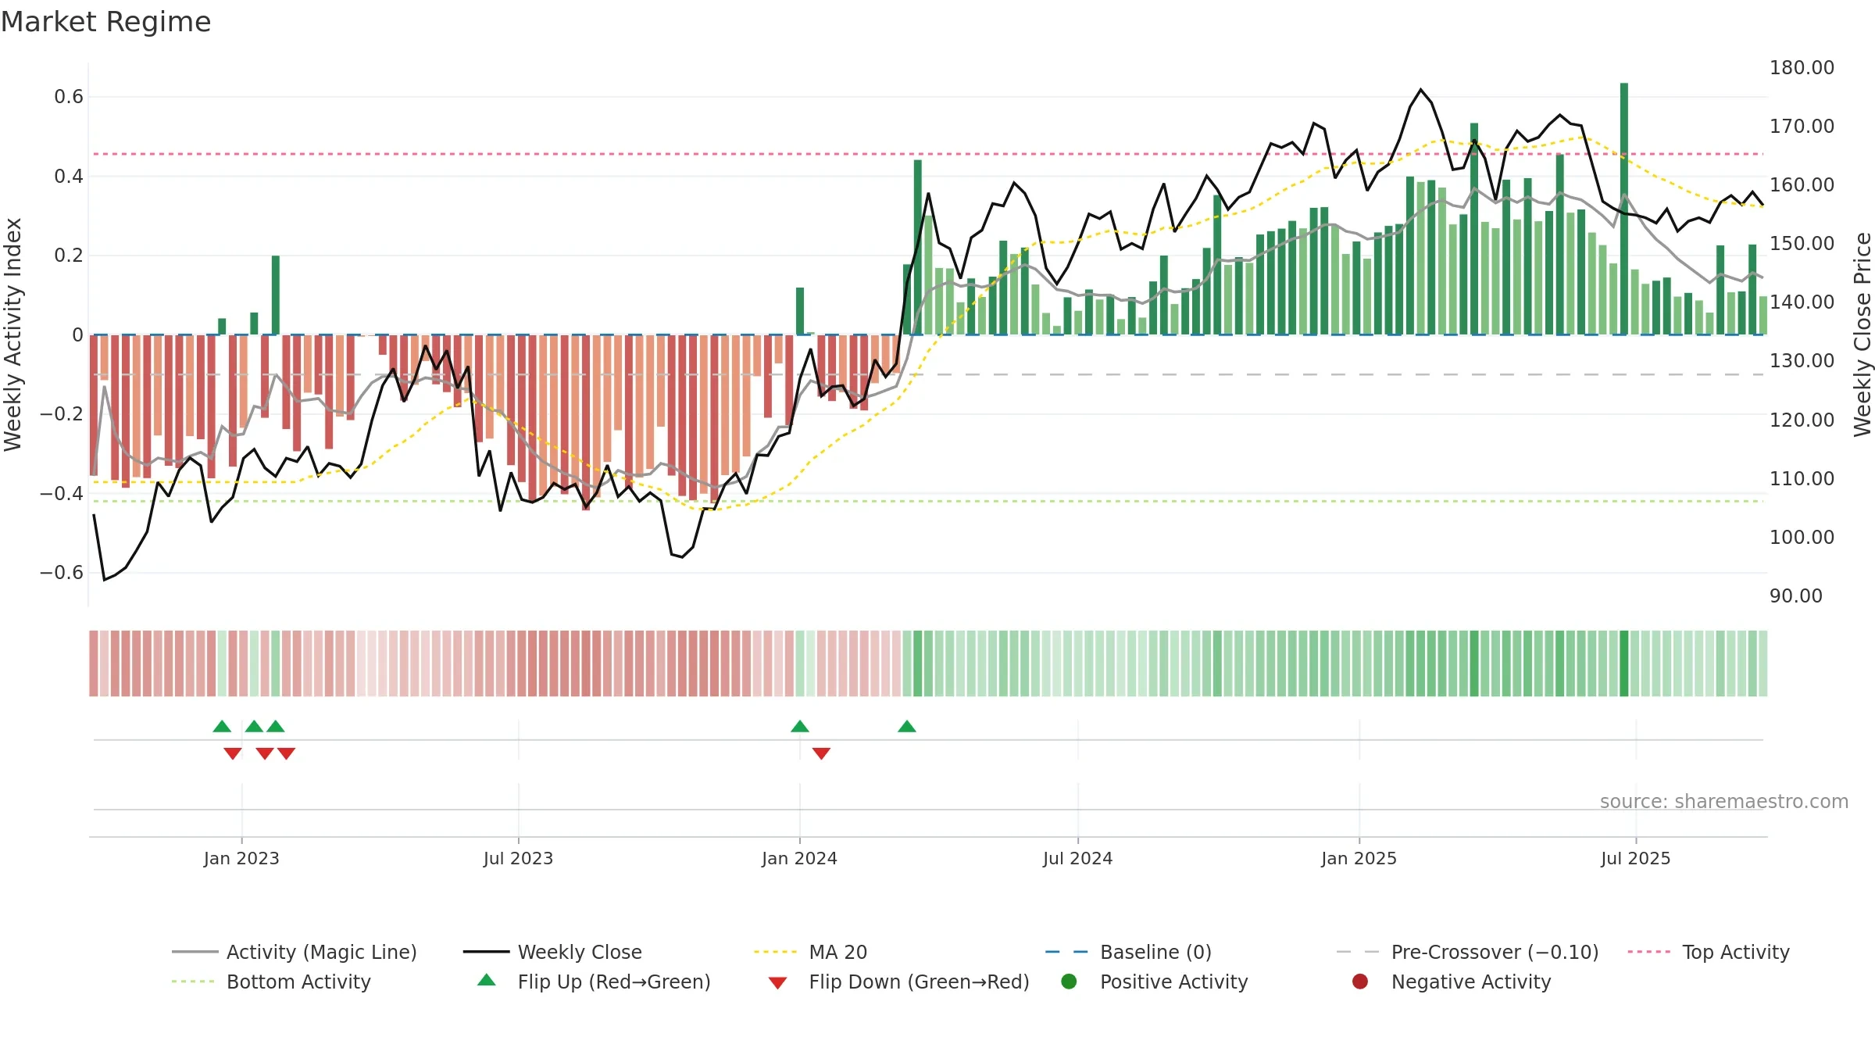Click the 90.00 price axis label

click(1795, 595)
